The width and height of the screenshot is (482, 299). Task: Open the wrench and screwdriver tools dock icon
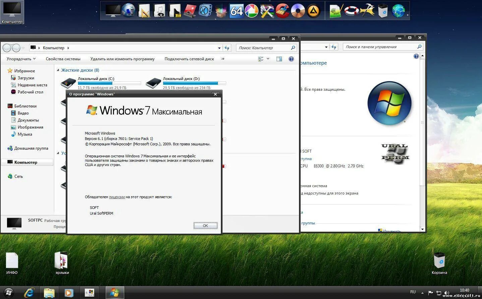point(267,11)
